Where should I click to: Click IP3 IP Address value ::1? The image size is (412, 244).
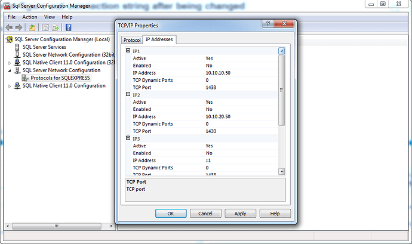click(x=208, y=160)
